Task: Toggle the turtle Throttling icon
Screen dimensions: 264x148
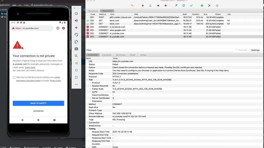Action: (158, 5)
